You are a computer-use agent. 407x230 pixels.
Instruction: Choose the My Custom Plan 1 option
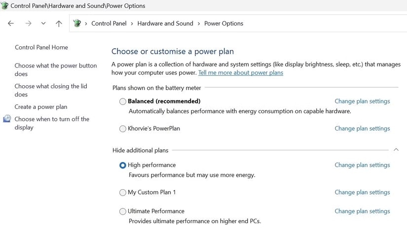pos(123,193)
